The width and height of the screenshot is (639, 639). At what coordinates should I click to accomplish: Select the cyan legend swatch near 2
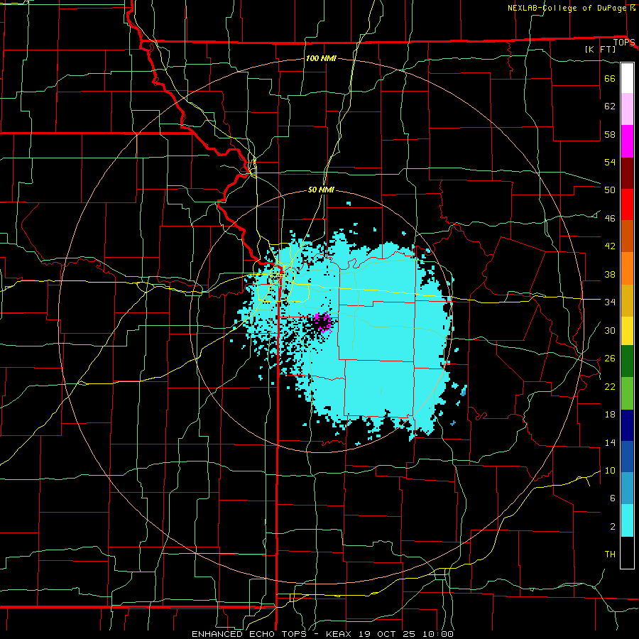click(x=627, y=520)
